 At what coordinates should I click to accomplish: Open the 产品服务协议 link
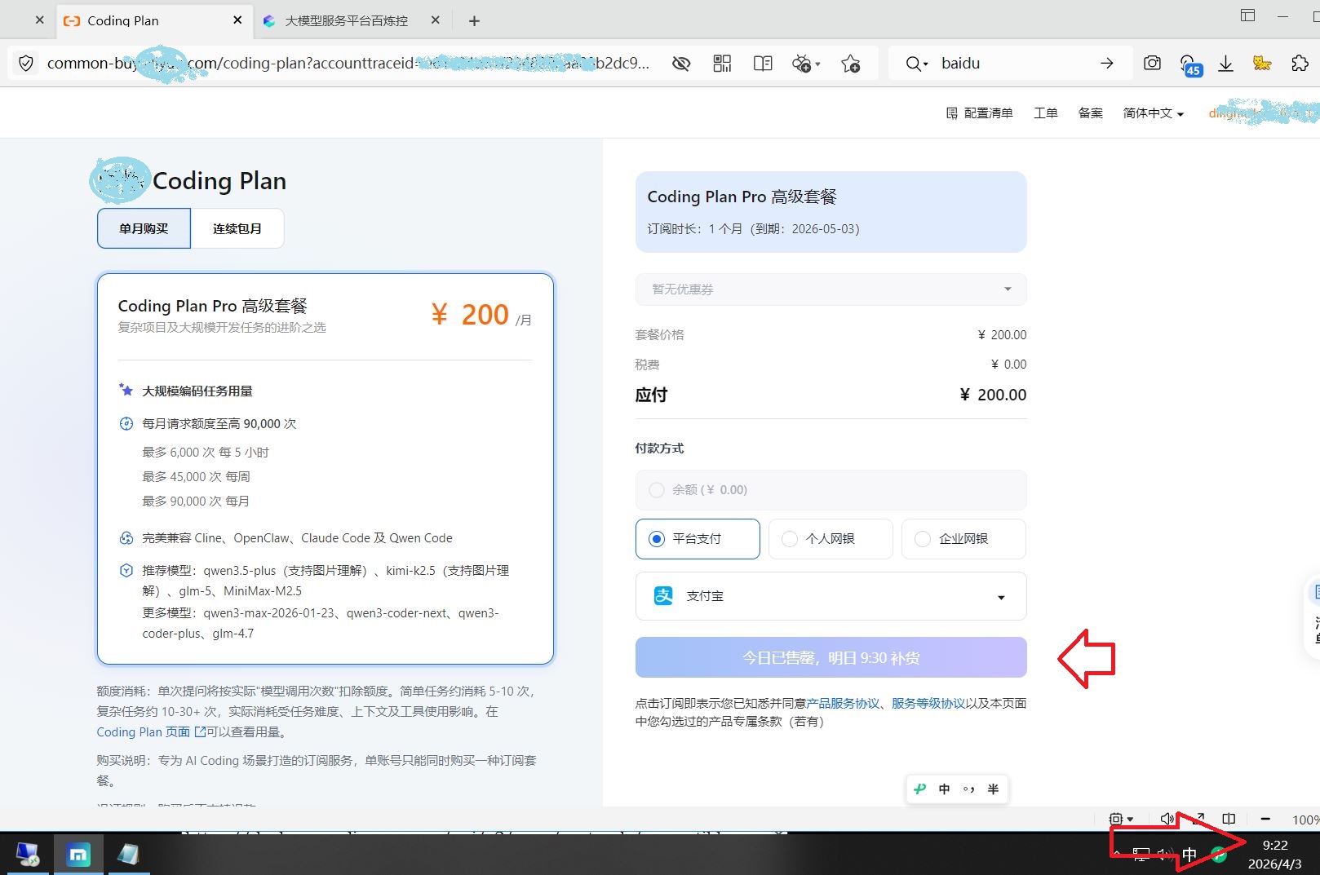click(843, 703)
